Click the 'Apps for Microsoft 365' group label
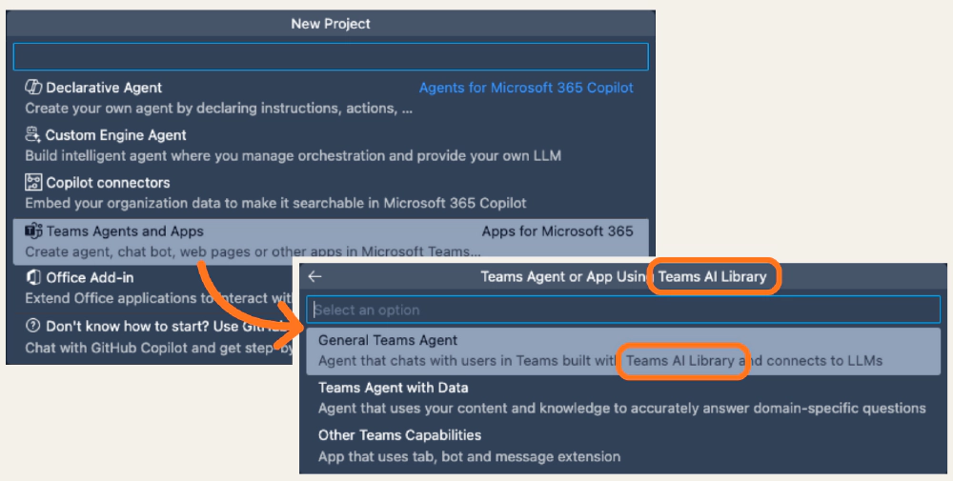 pos(557,230)
